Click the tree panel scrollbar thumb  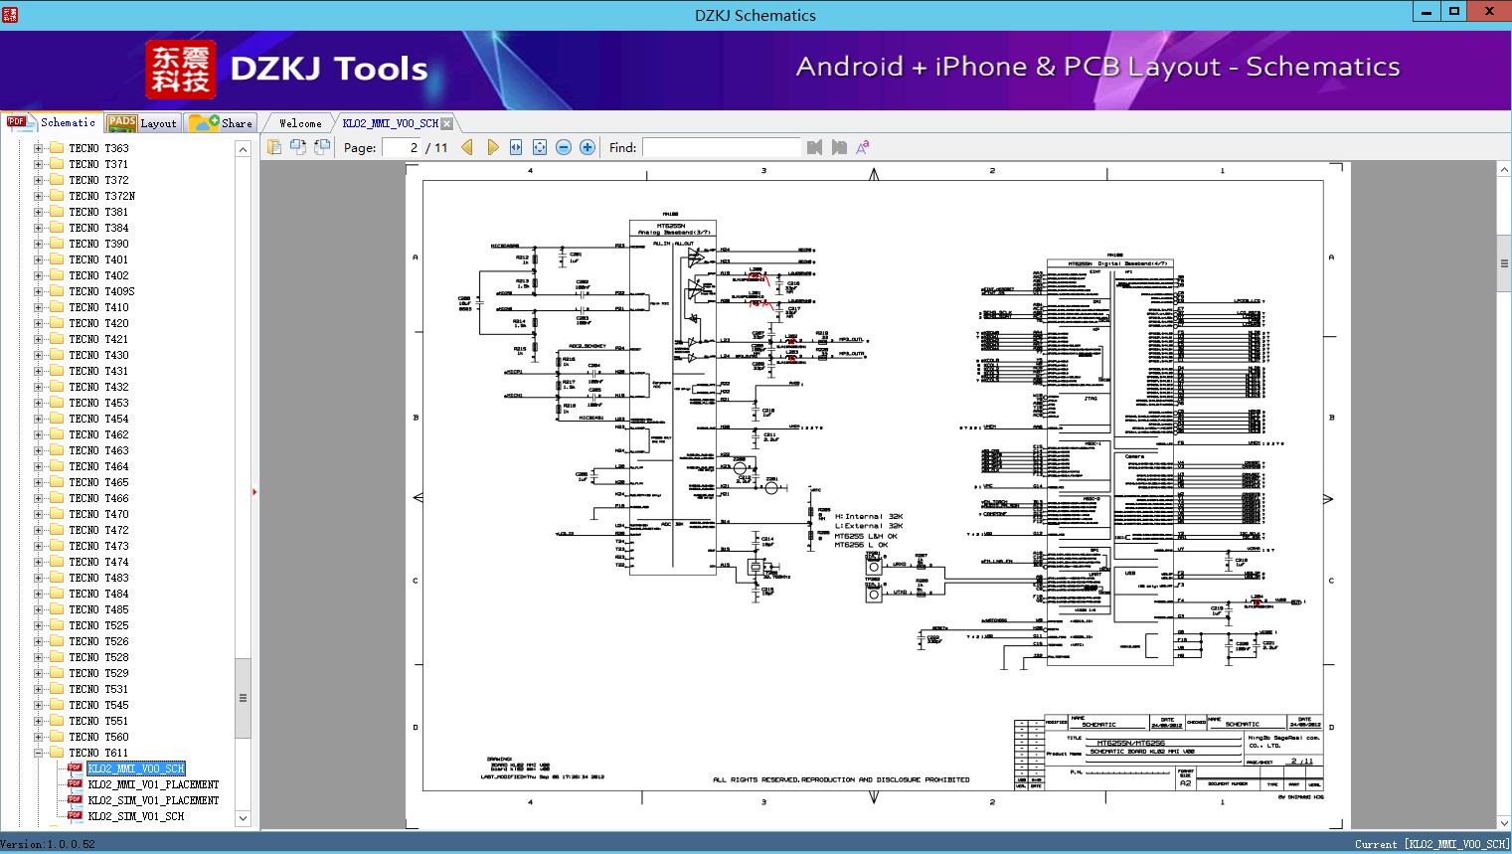coord(243,698)
